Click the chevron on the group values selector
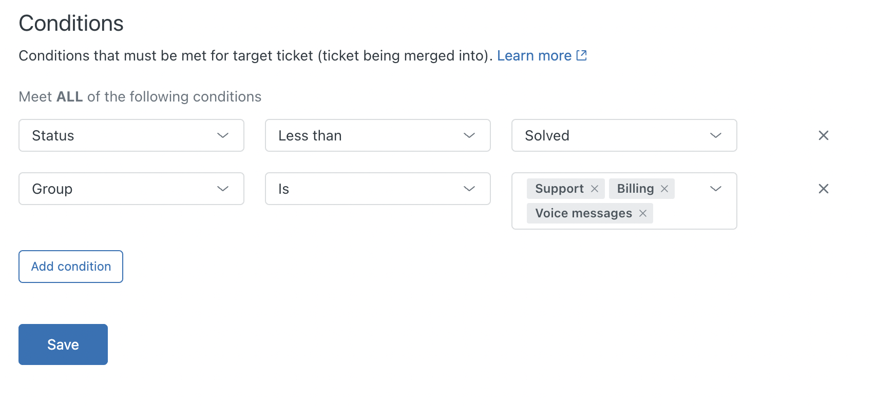 [x=715, y=189]
